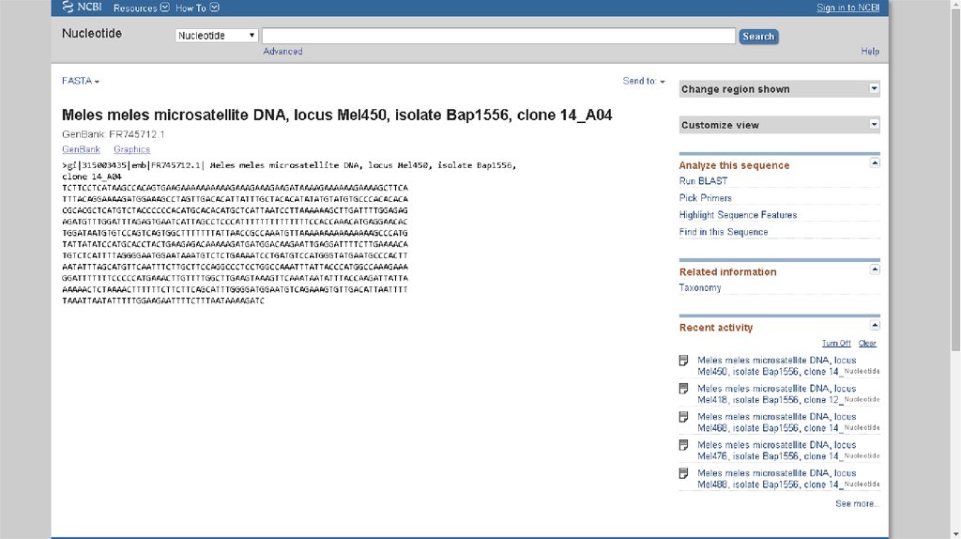Click document icon beside Mel476 recent entry
The image size is (961, 539).
tap(684, 445)
